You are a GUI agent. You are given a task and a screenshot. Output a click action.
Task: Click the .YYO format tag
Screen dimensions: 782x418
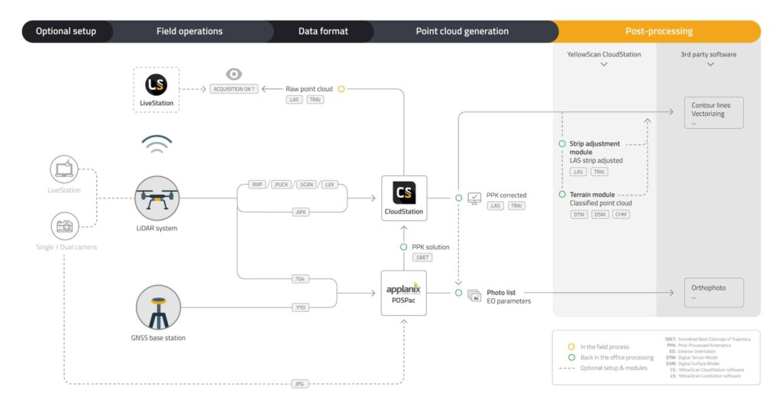(299, 307)
